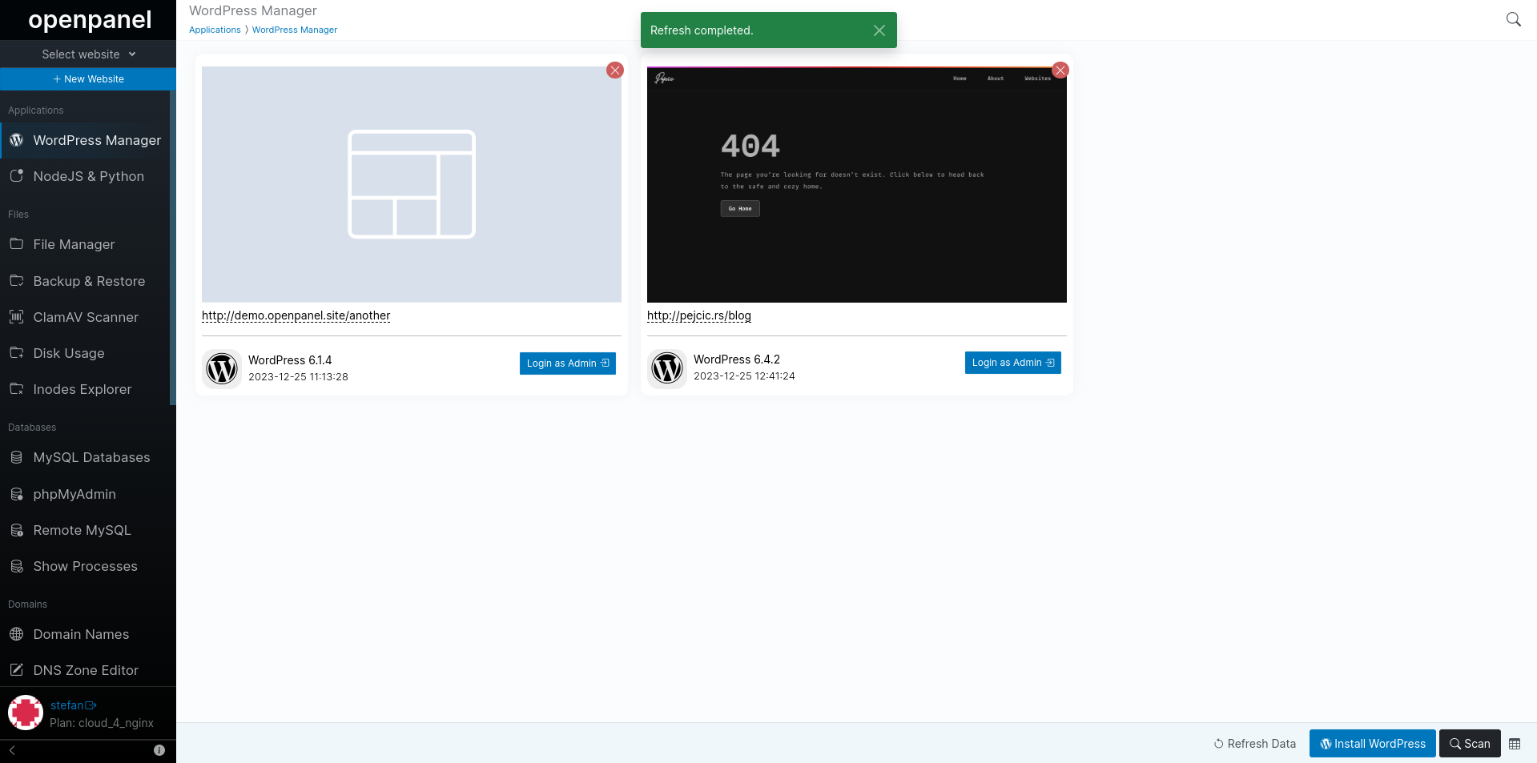This screenshot has width=1537, height=763.
Task: Click the Applications breadcrumb link
Action: pos(215,30)
